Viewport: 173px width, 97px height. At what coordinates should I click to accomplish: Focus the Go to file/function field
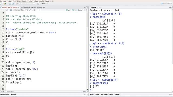[x=27, y=4]
